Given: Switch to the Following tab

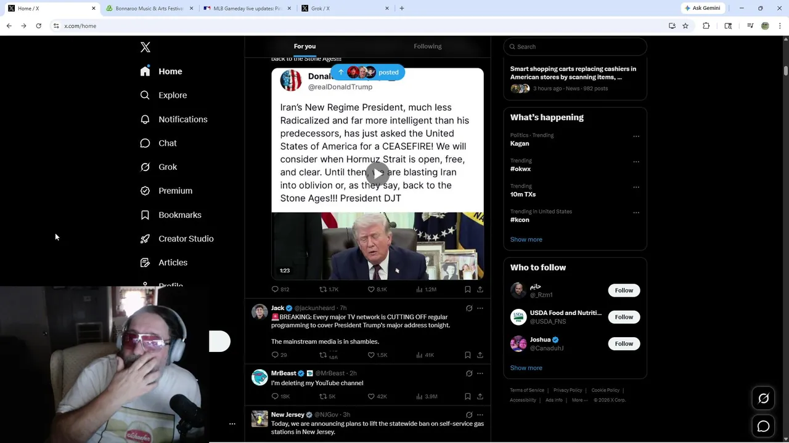Looking at the screenshot, I should [x=428, y=47].
